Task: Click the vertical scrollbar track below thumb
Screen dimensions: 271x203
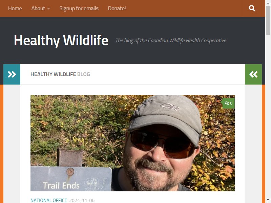Action: point(268,116)
